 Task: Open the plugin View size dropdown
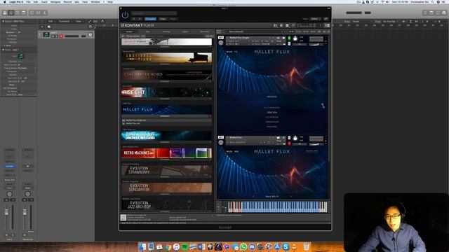pyautogui.click(x=316, y=19)
